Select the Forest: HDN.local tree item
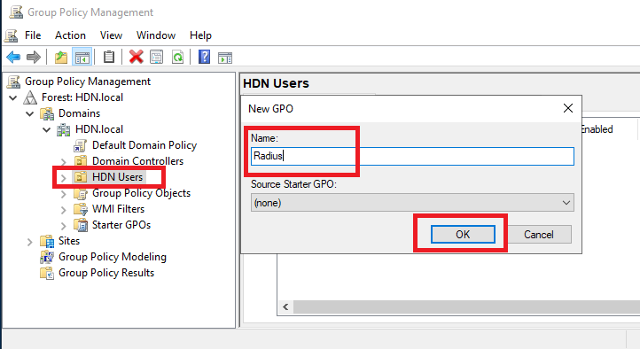This screenshot has height=349, width=640. pos(82,97)
